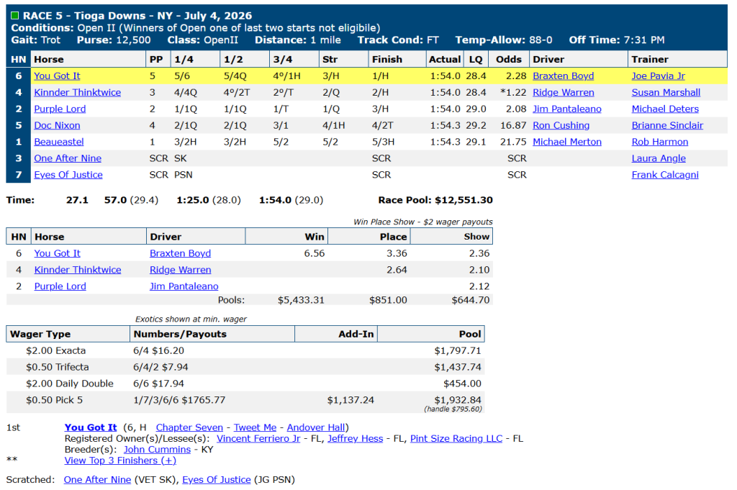Open You Got It in the results table
The image size is (737, 490).
click(57, 76)
